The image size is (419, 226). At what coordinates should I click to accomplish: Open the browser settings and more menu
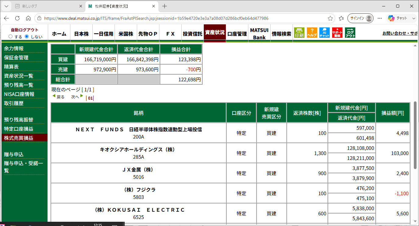[x=380, y=18]
